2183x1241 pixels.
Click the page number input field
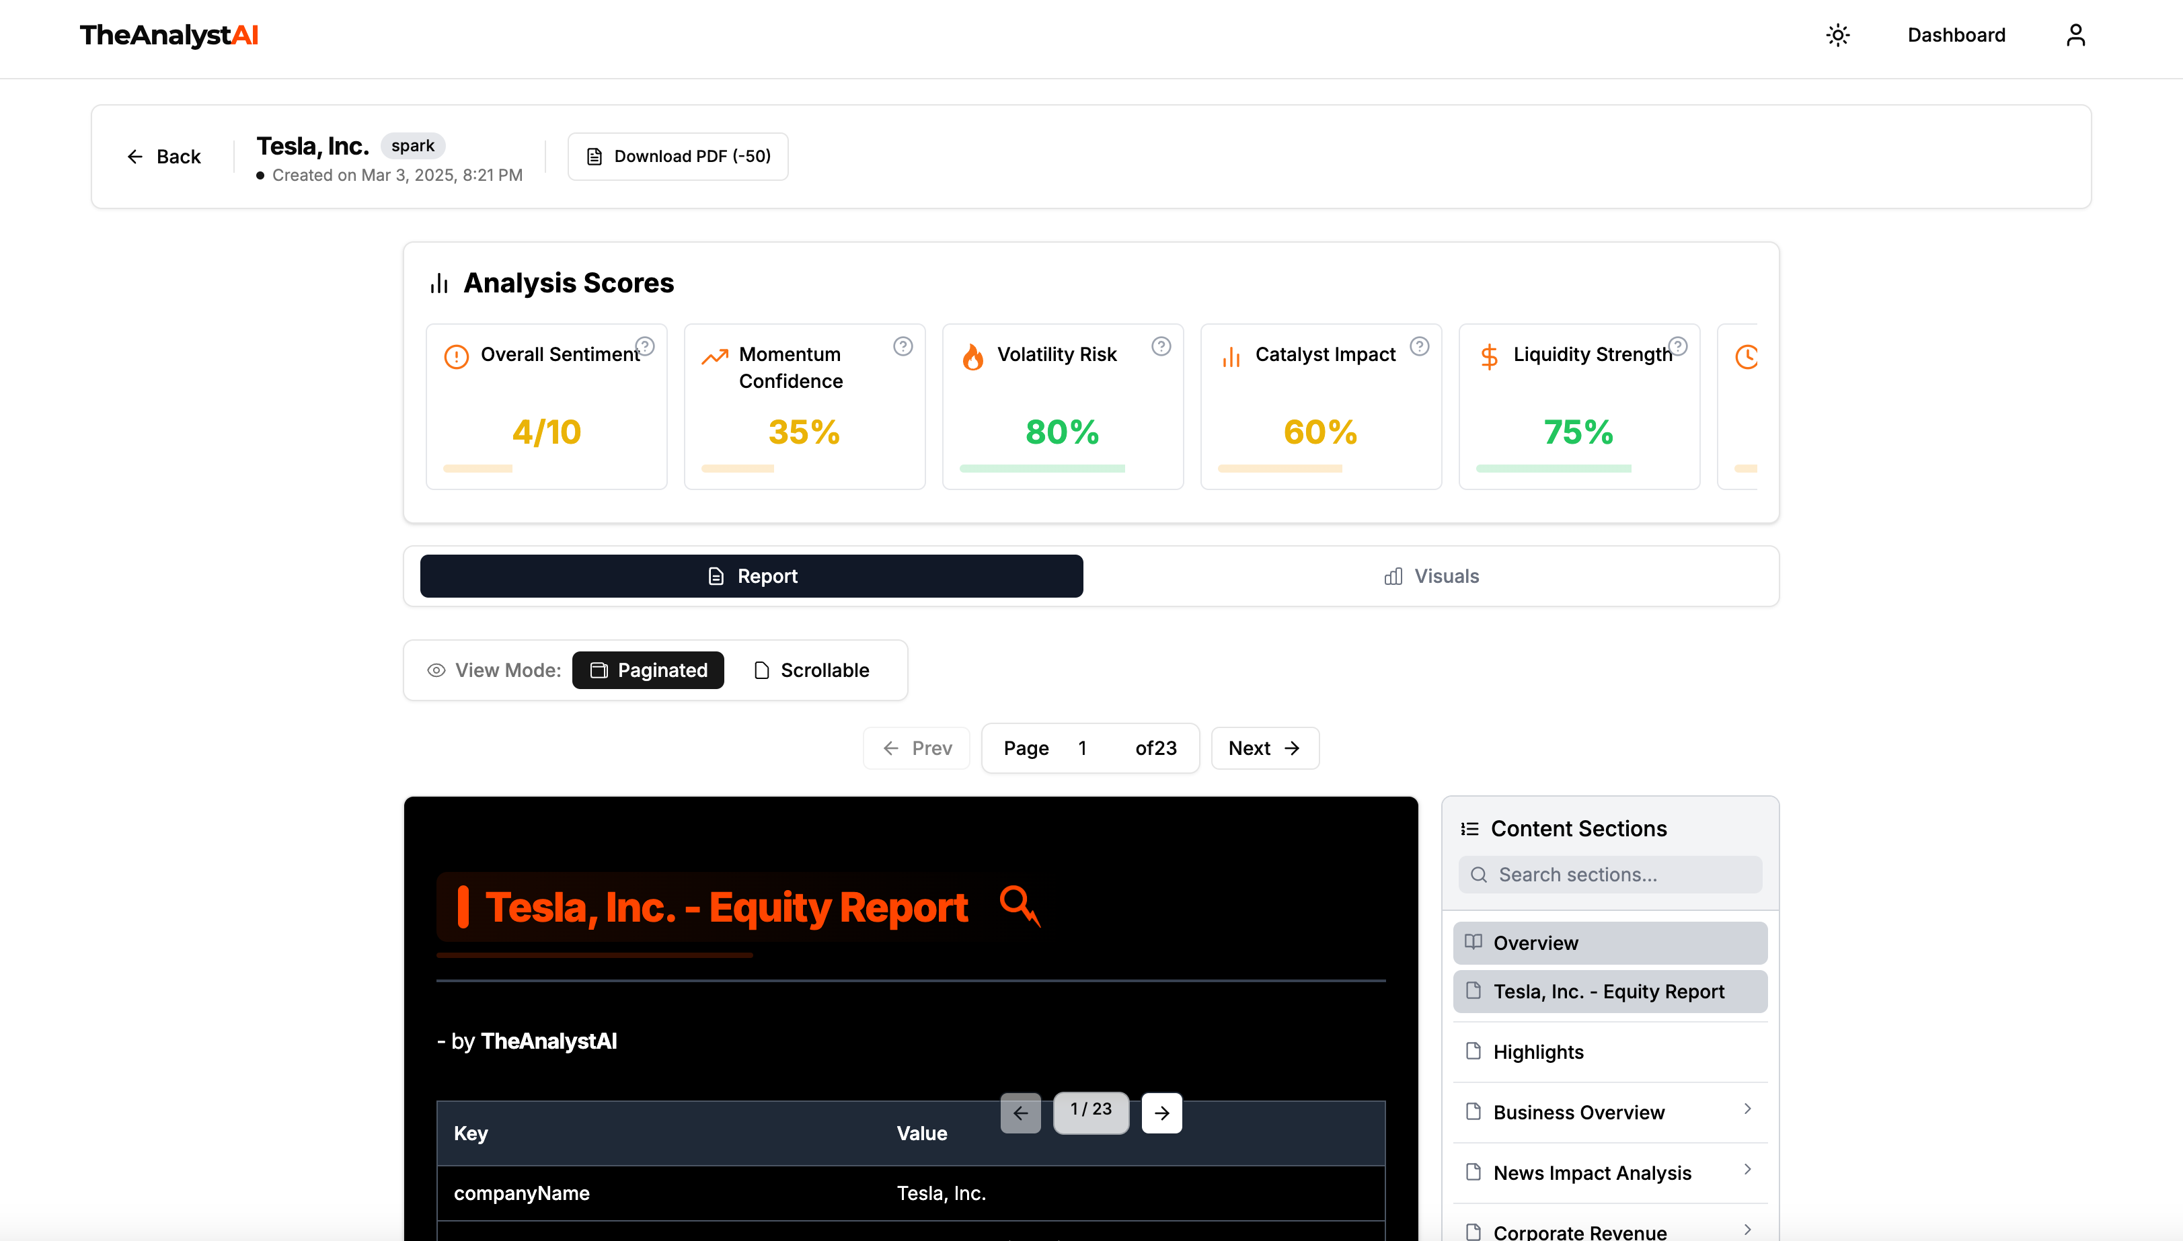point(1092,748)
